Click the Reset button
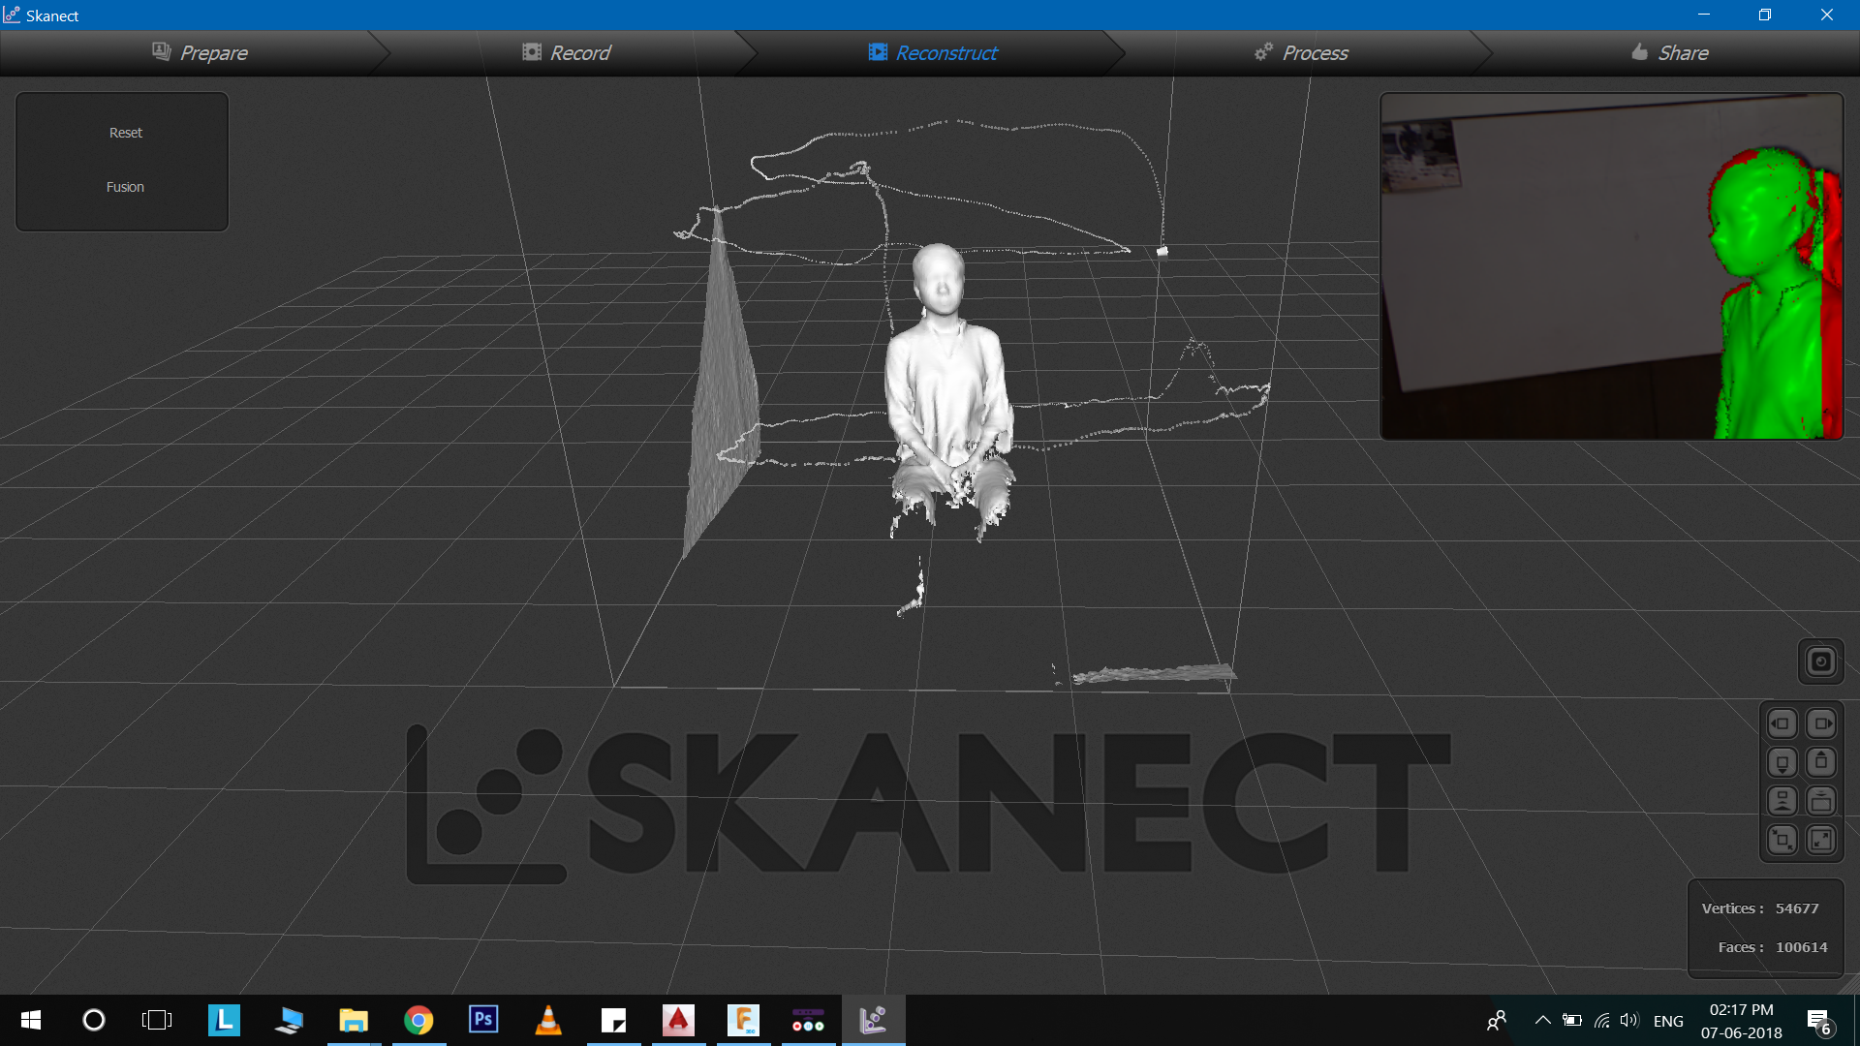1860x1046 pixels. pyautogui.click(x=125, y=133)
